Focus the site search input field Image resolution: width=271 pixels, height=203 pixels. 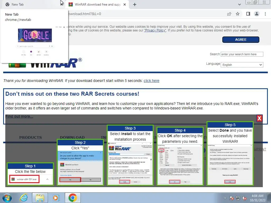pyautogui.click(x=242, y=54)
